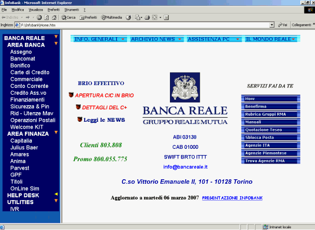Click the Home toolbar icon
This screenshot has width=315, height=230.
click(x=54, y=17)
